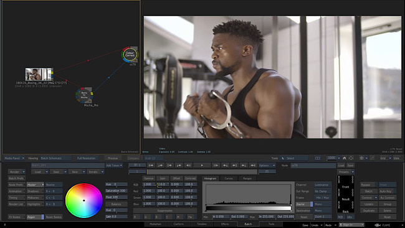Click the transport icon left of frame-back
Image resolution: width=405 pixels, height=228 pixels.
click(179, 165)
